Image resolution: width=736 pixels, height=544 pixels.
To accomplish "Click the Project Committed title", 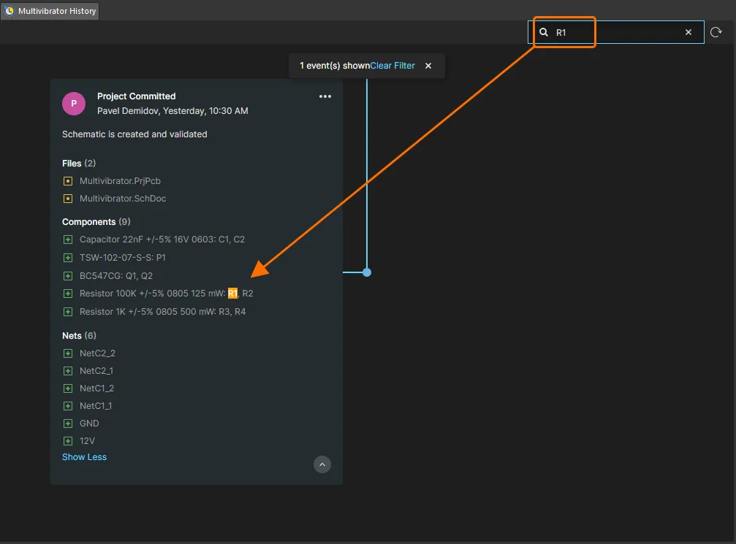I will (x=136, y=96).
